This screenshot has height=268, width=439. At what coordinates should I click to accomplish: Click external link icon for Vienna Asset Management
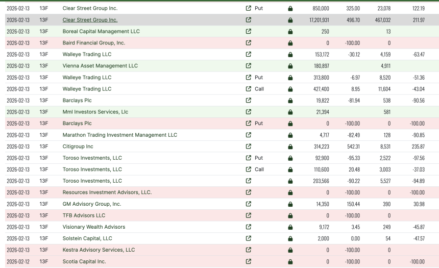pyautogui.click(x=249, y=66)
